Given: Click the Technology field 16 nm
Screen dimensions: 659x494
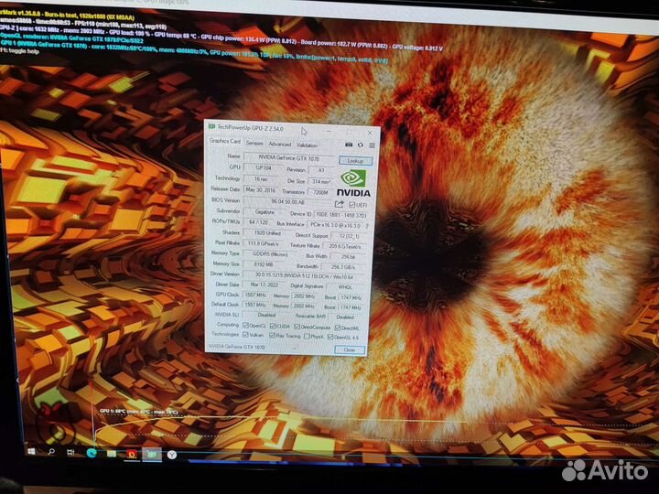Looking at the screenshot, I should [x=261, y=178].
